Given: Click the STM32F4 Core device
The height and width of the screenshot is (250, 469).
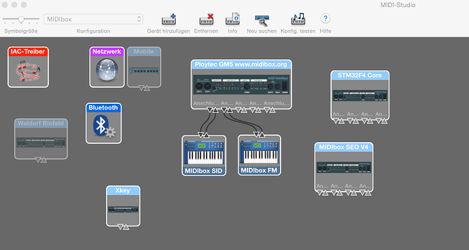Looking at the screenshot, I should coord(360,95).
